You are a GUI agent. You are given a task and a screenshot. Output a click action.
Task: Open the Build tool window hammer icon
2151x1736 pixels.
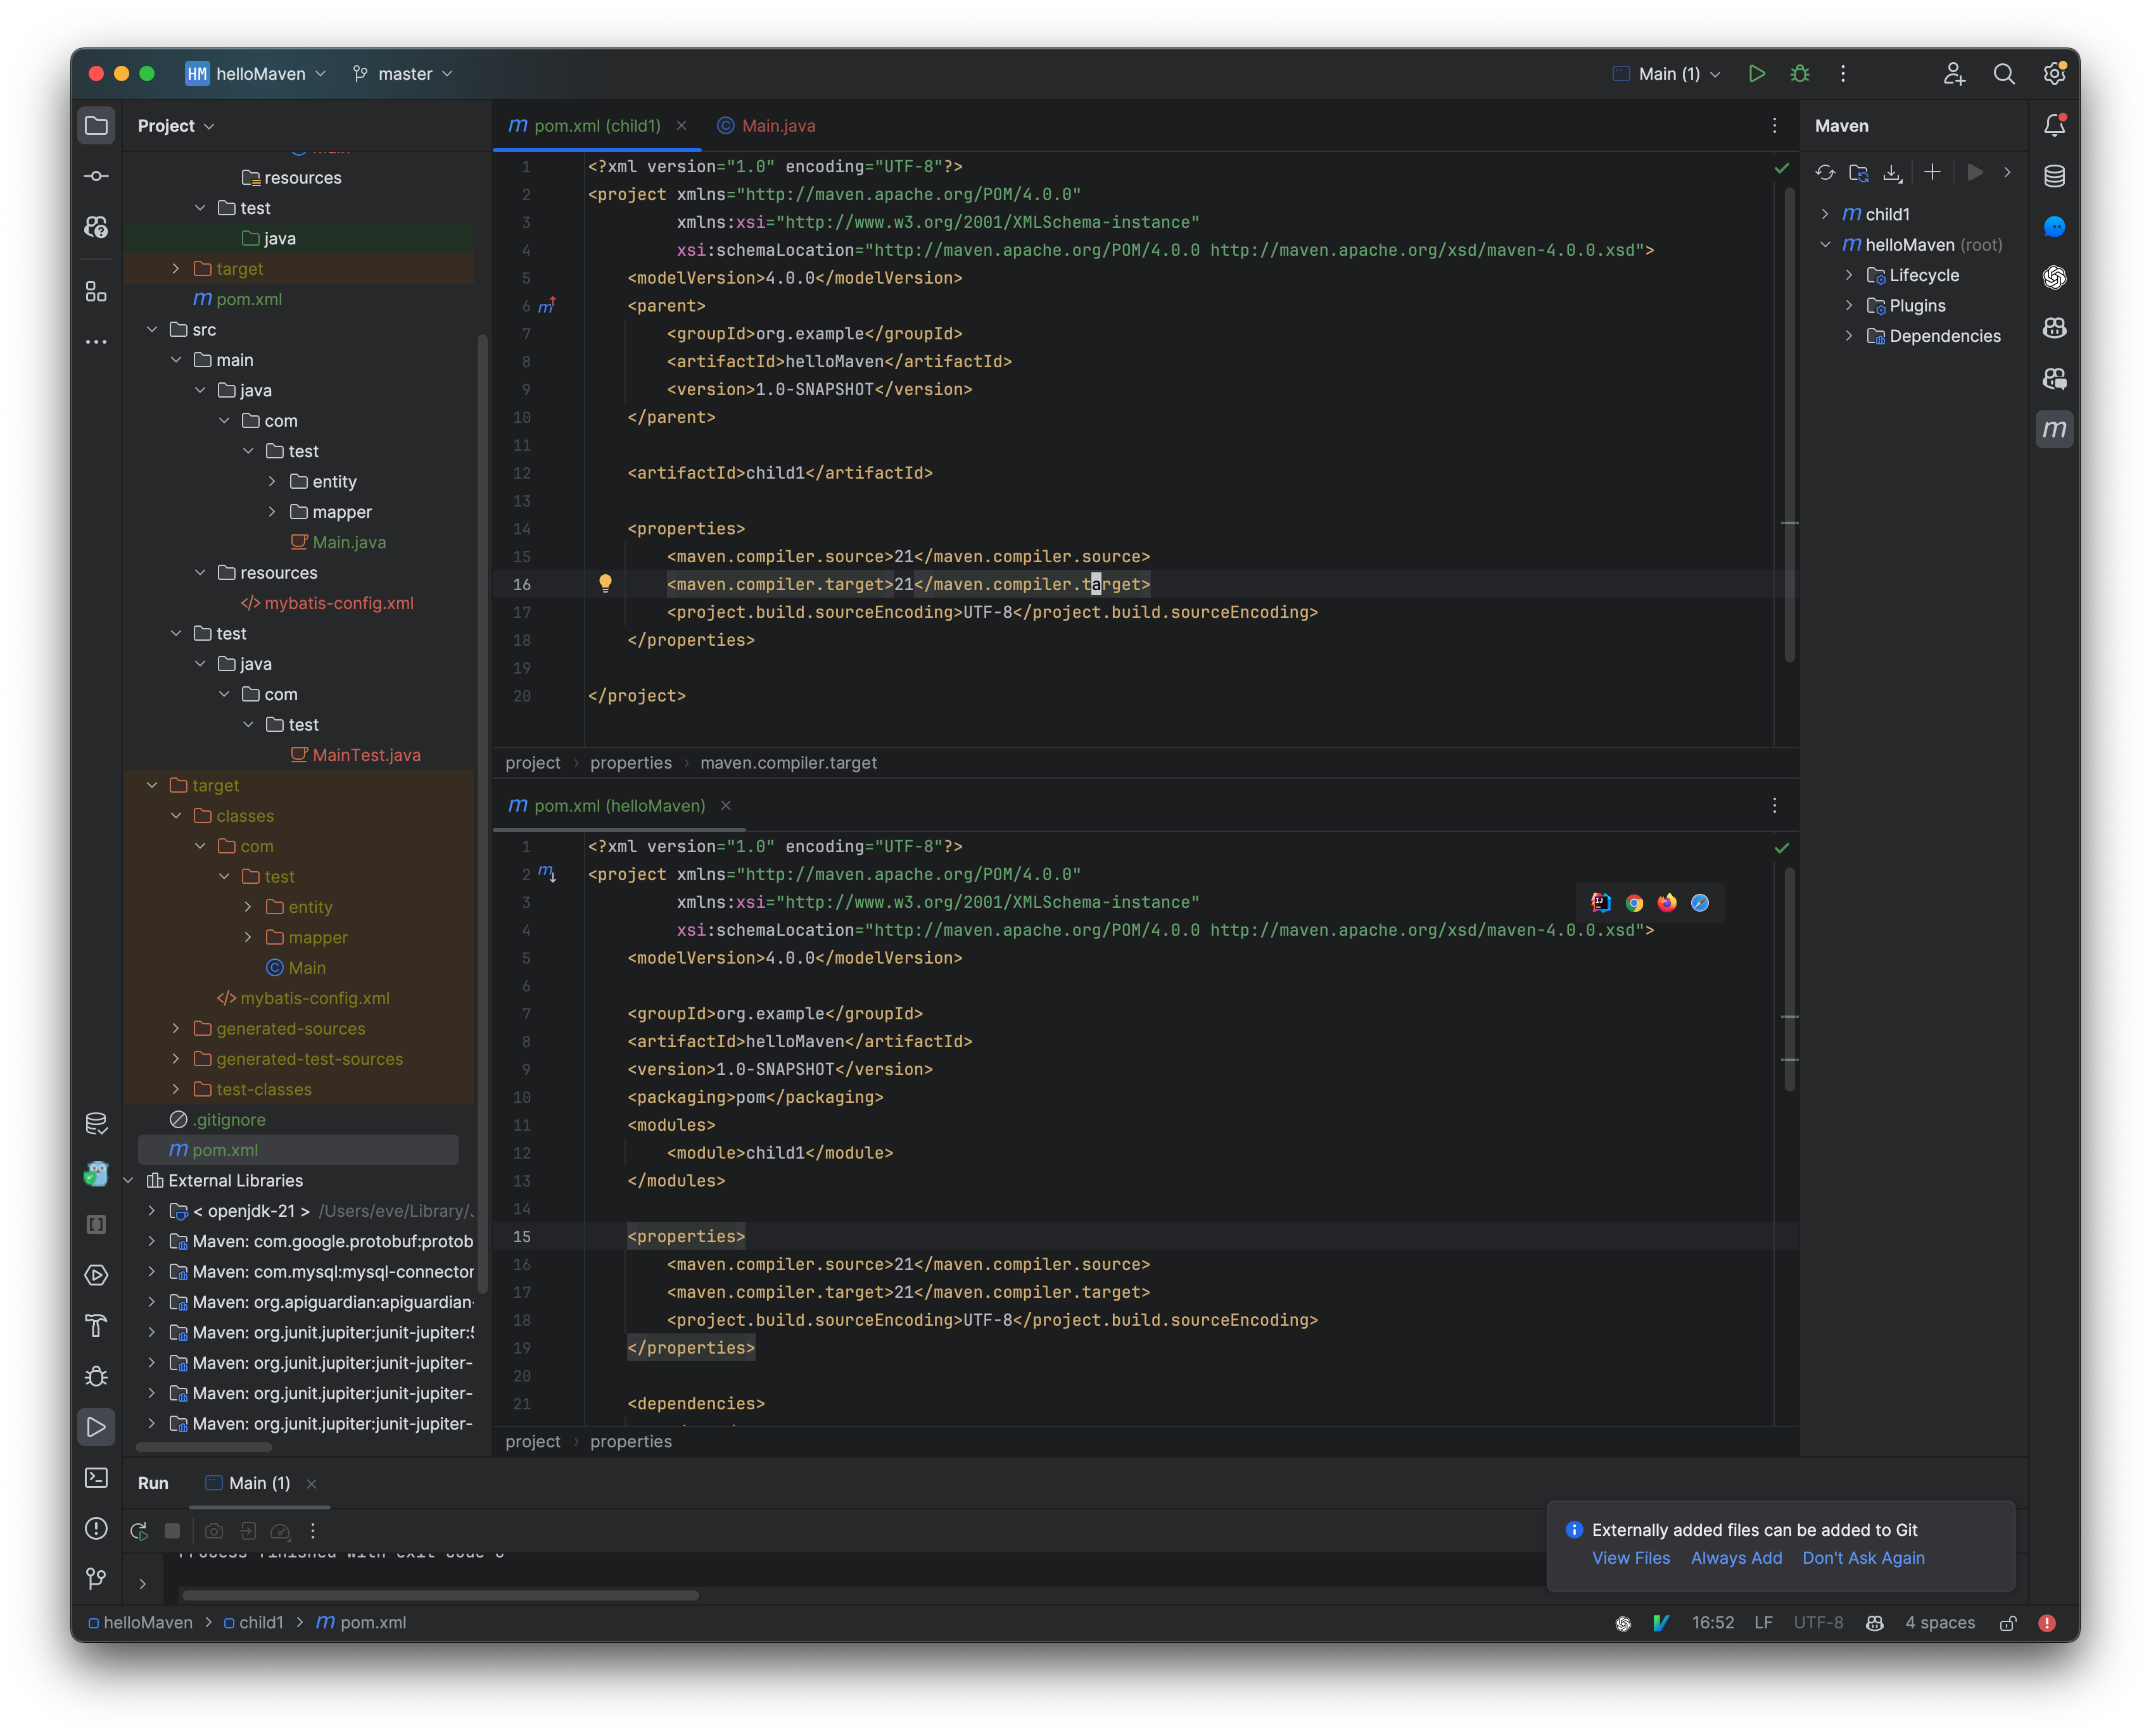pos(96,1326)
